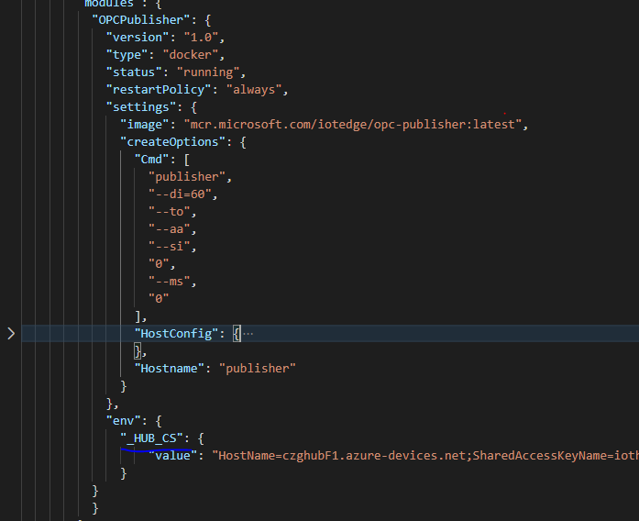
Task: Click the "docker" value
Action: click(191, 55)
